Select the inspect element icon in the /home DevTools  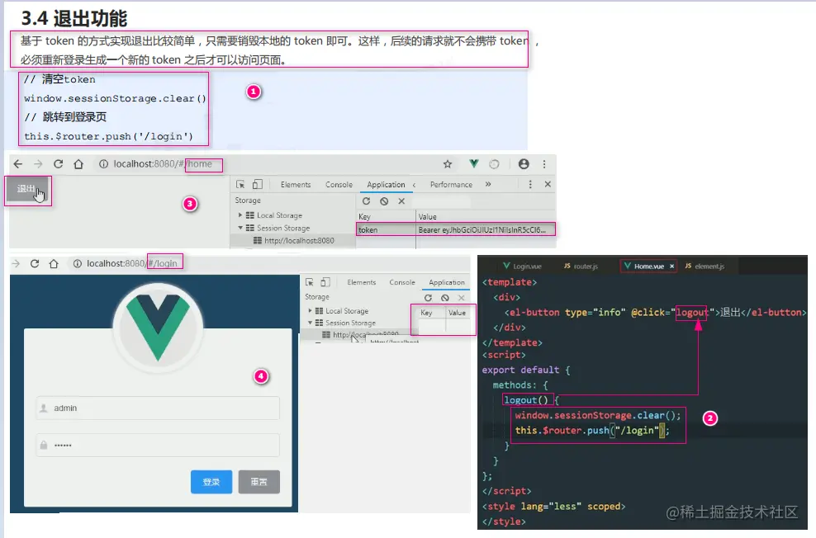pos(240,185)
